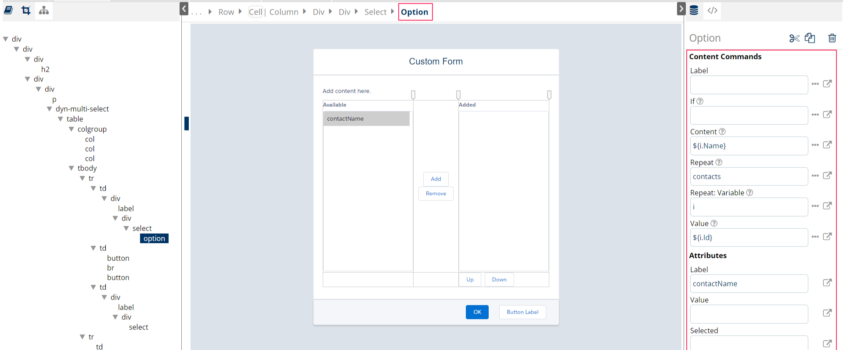Collapse the dyn-multi-select tree node

(x=50, y=109)
